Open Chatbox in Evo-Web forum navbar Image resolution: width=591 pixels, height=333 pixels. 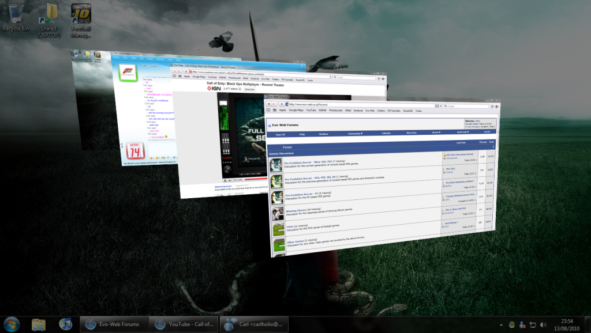tap(323, 134)
